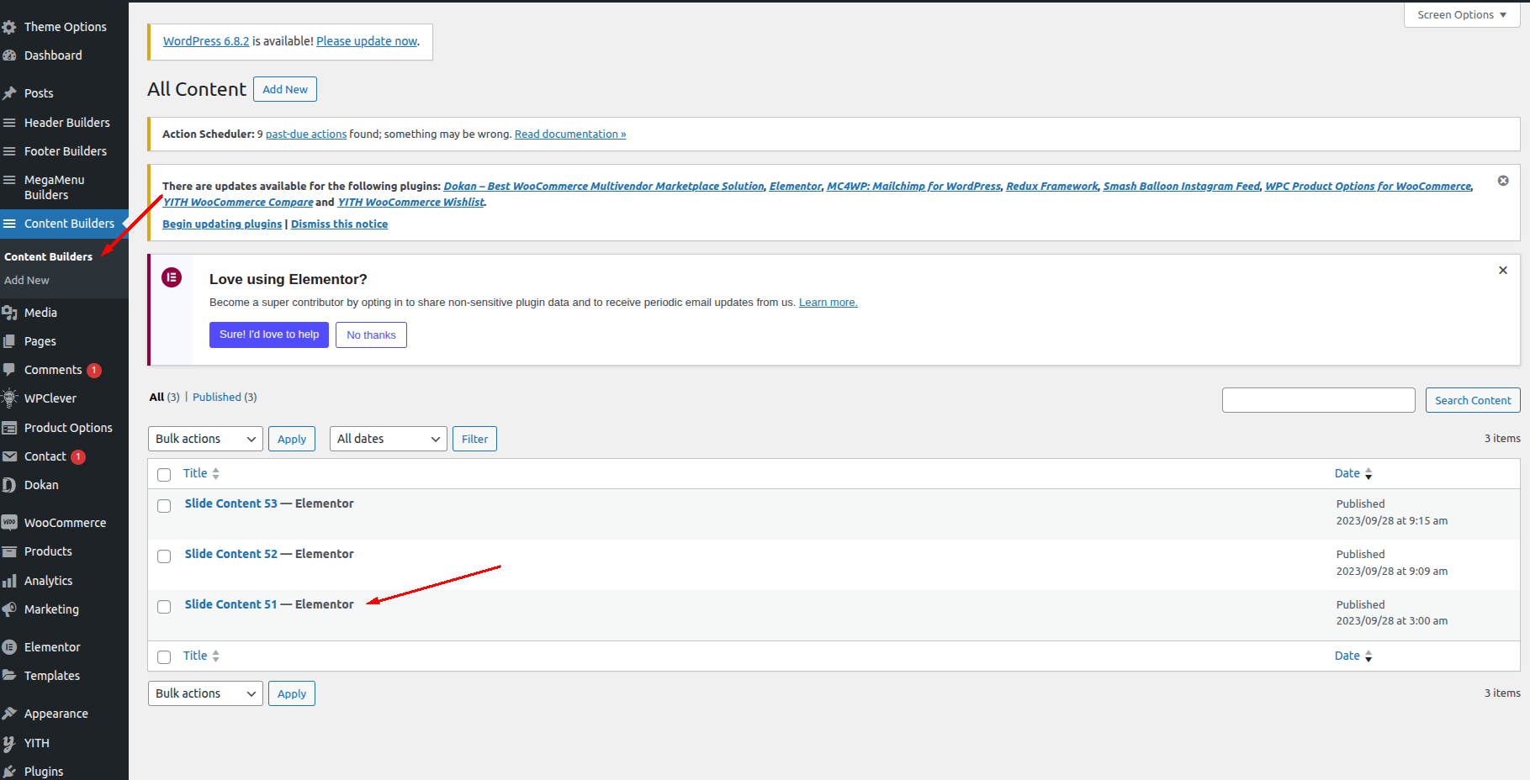The height and width of the screenshot is (780, 1530).
Task: Open WordPress 6.8.2 link
Action: (206, 41)
